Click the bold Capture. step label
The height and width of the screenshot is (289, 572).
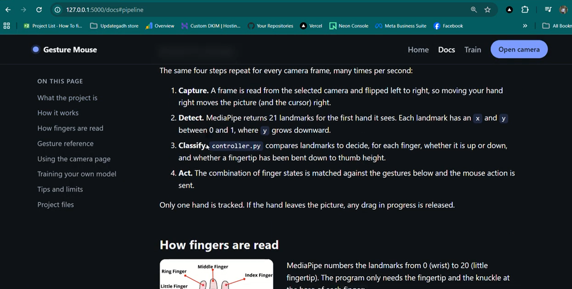pyautogui.click(x=193, y=90)
